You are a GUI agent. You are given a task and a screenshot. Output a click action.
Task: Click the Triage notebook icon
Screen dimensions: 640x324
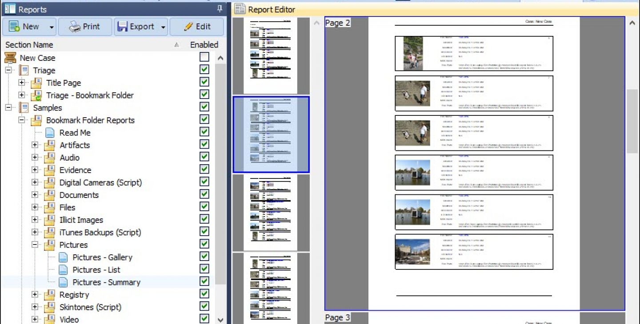(24, 70)
